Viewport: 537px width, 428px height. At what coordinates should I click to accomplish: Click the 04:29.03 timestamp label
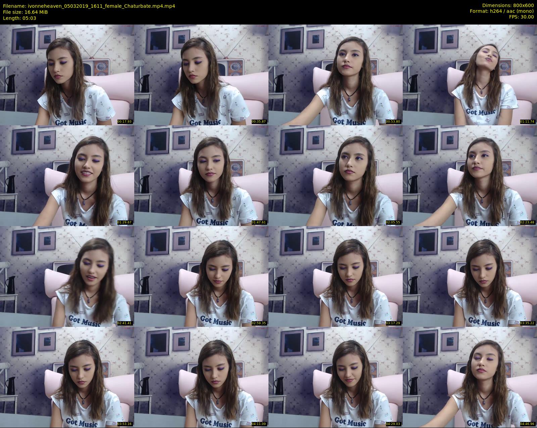pyautogui.click(x=393, y=424)
